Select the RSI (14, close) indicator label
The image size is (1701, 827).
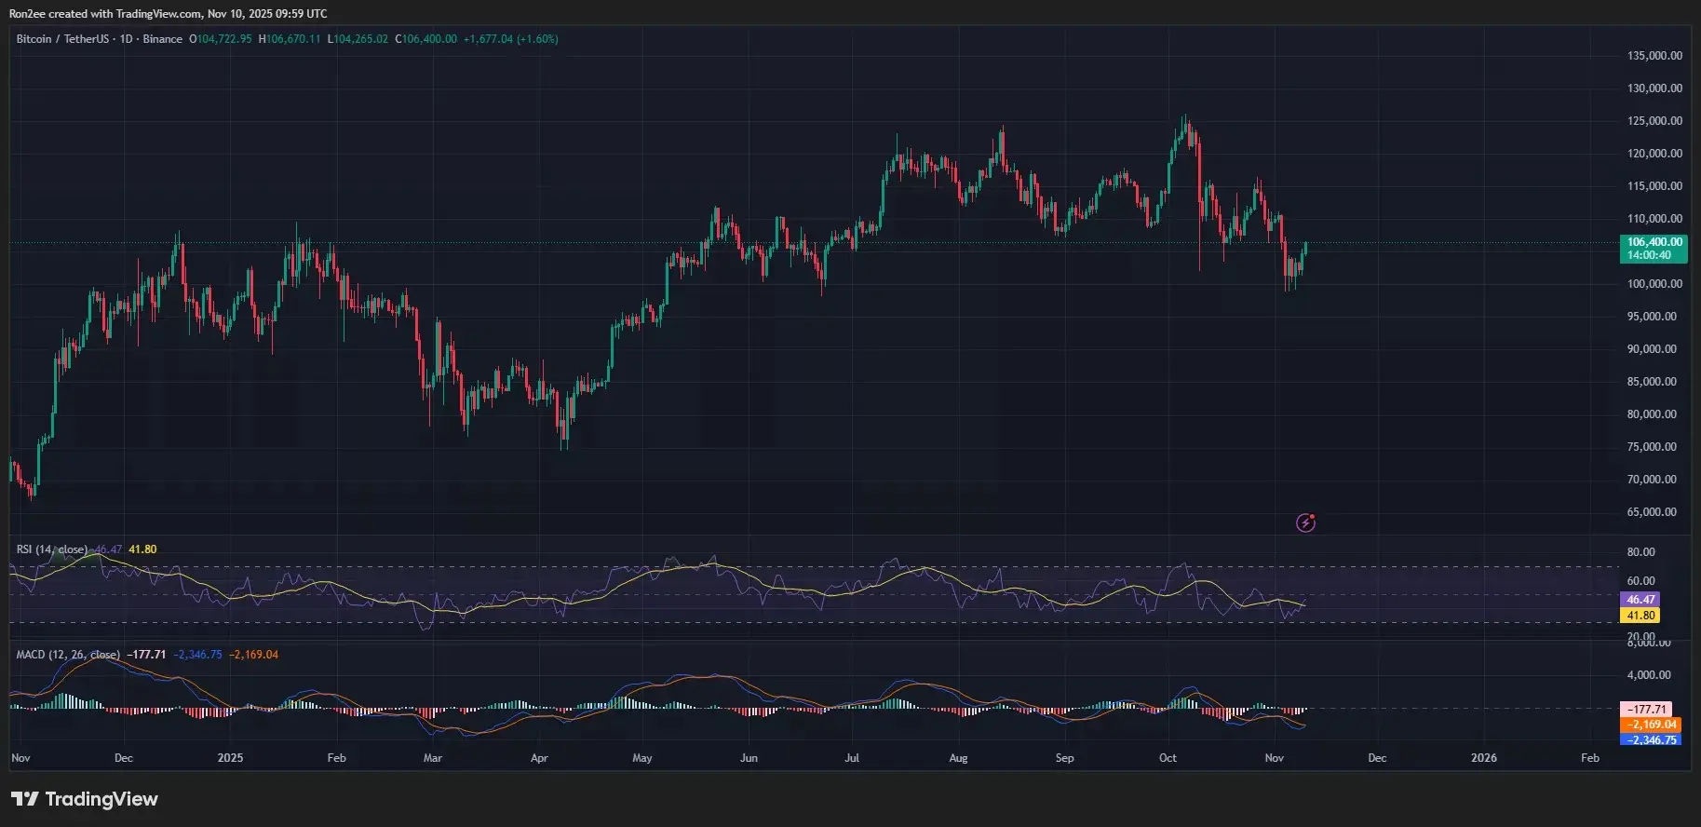(x=52, y=549)
